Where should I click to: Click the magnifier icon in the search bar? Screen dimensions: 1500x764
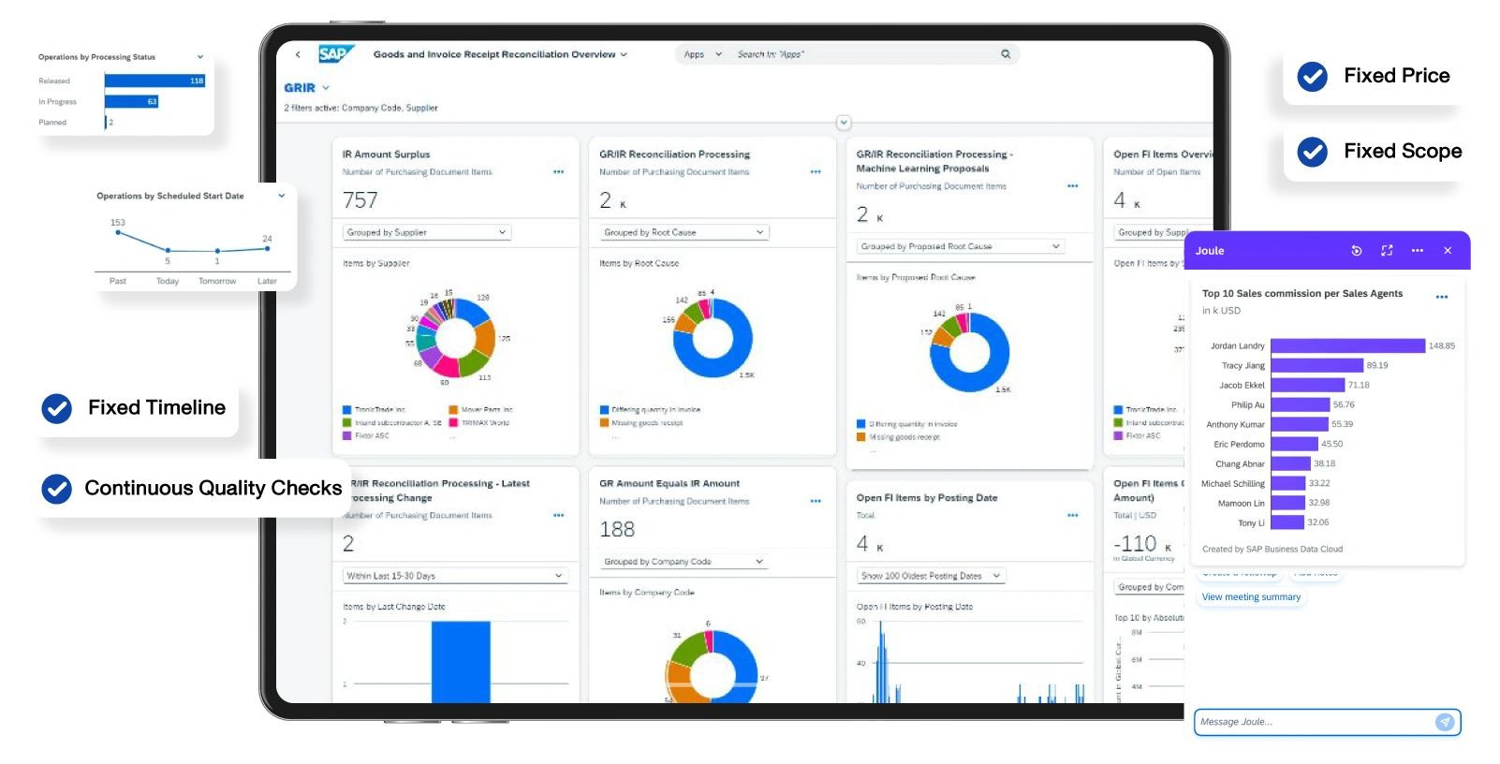pos(1006,54)
